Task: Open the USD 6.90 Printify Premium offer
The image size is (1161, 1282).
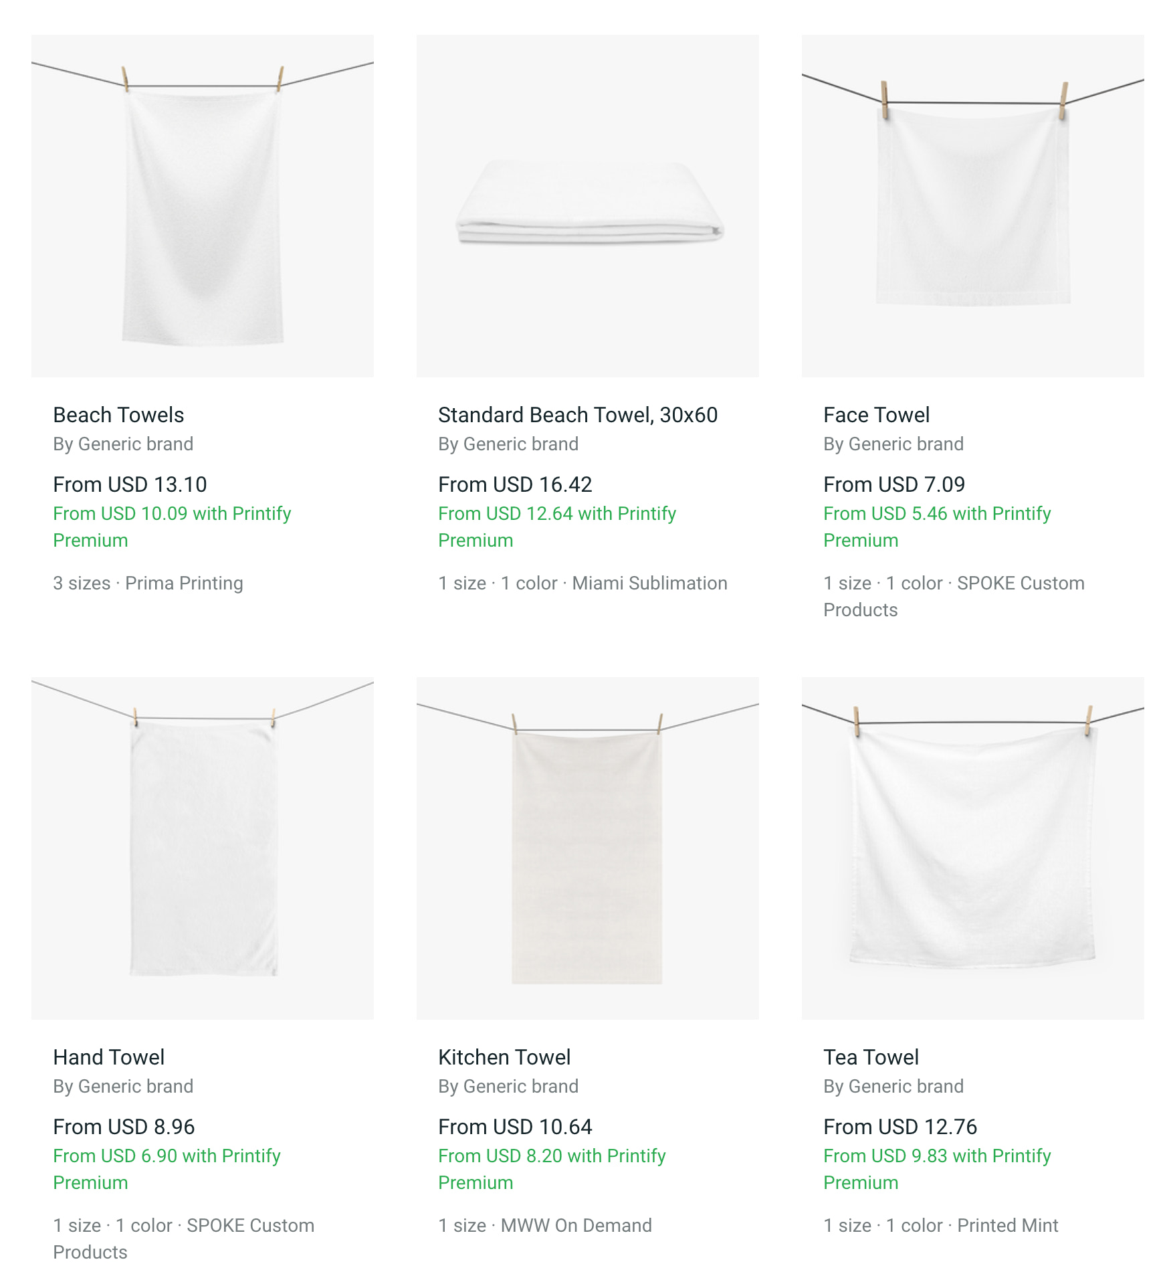Action: (167, 1156)
